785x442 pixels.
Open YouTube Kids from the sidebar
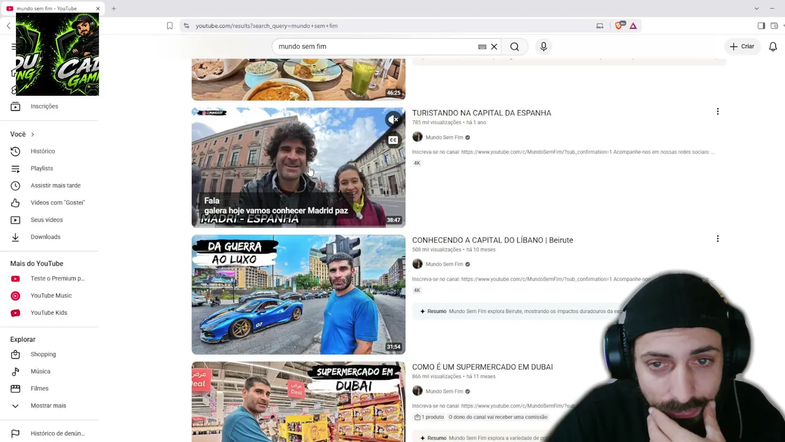tap(49, 312)
